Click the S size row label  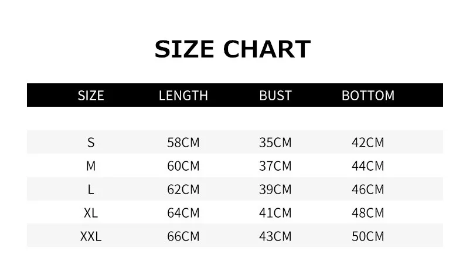click(x=91, y=143)
